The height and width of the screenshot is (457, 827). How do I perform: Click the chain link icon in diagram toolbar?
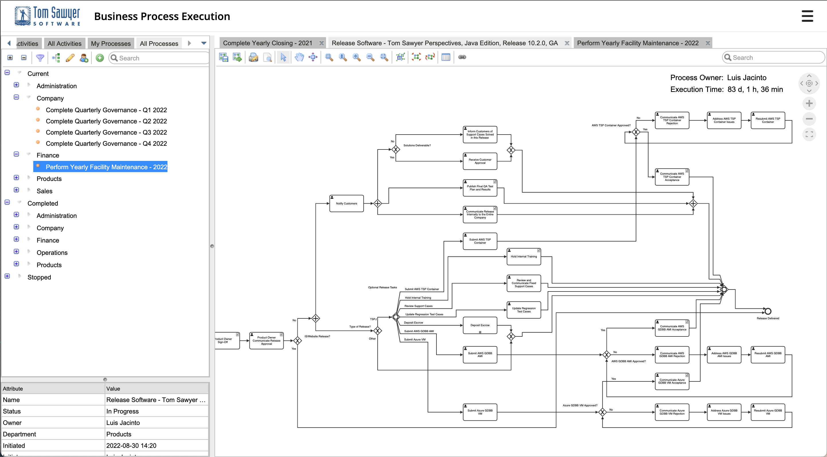[x=462, y=57]
